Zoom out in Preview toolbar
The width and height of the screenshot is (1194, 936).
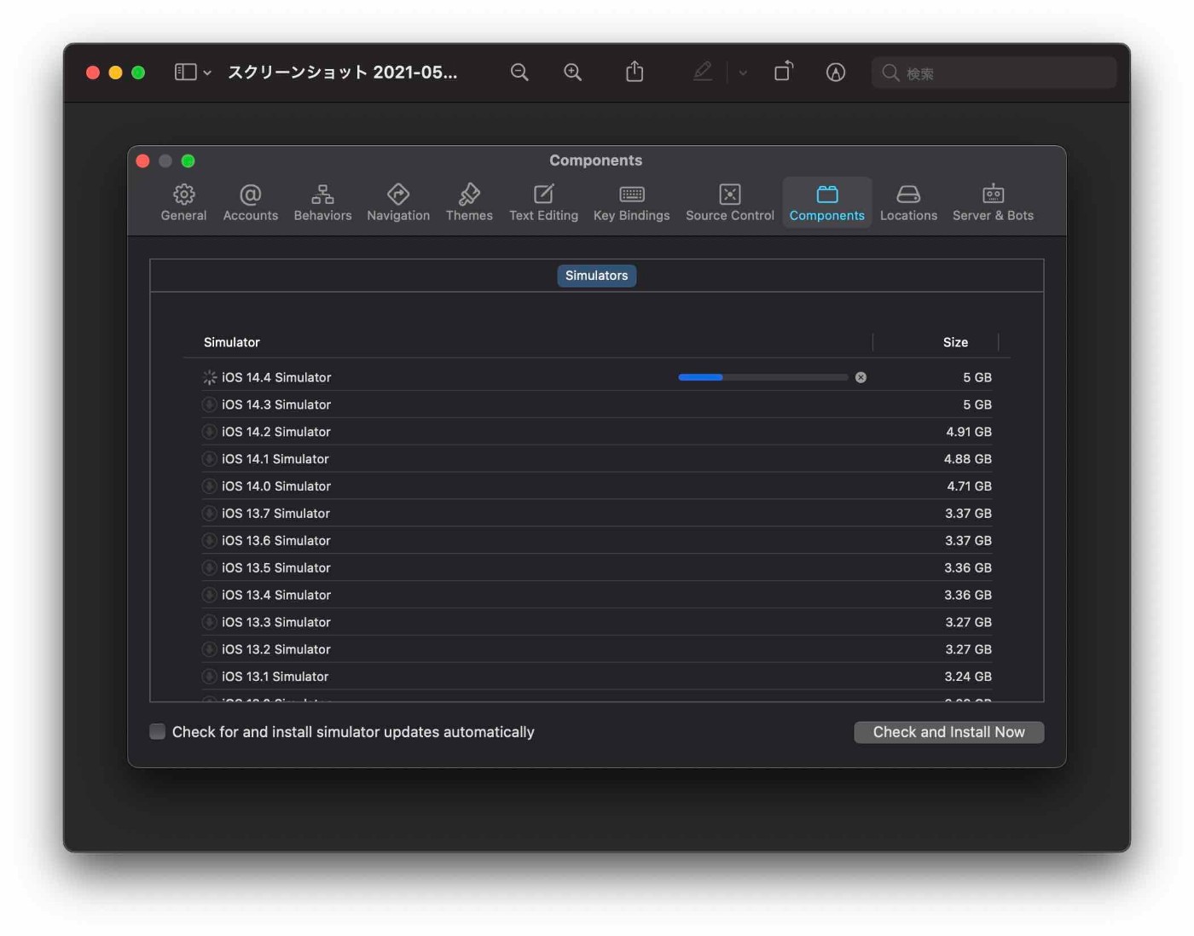pyautogui.click(x=519, y=73)
